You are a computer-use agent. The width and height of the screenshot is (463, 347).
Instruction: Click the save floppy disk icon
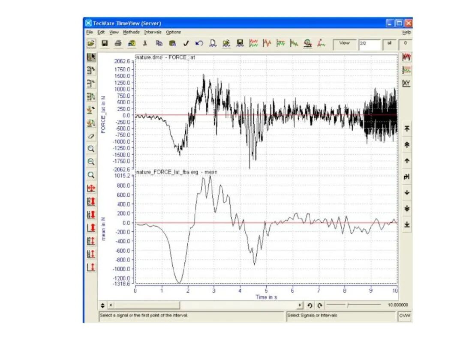[x=105, y=43]
